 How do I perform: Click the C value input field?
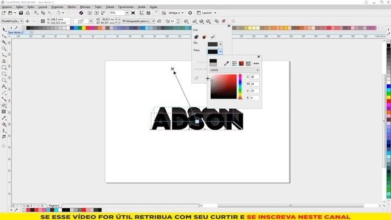pos(255,77)
